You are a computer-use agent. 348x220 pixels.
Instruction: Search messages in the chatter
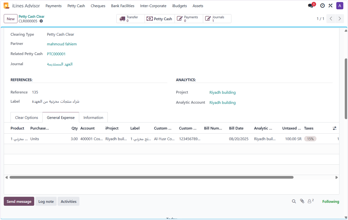pyautogui.click(x=294, y=201)
